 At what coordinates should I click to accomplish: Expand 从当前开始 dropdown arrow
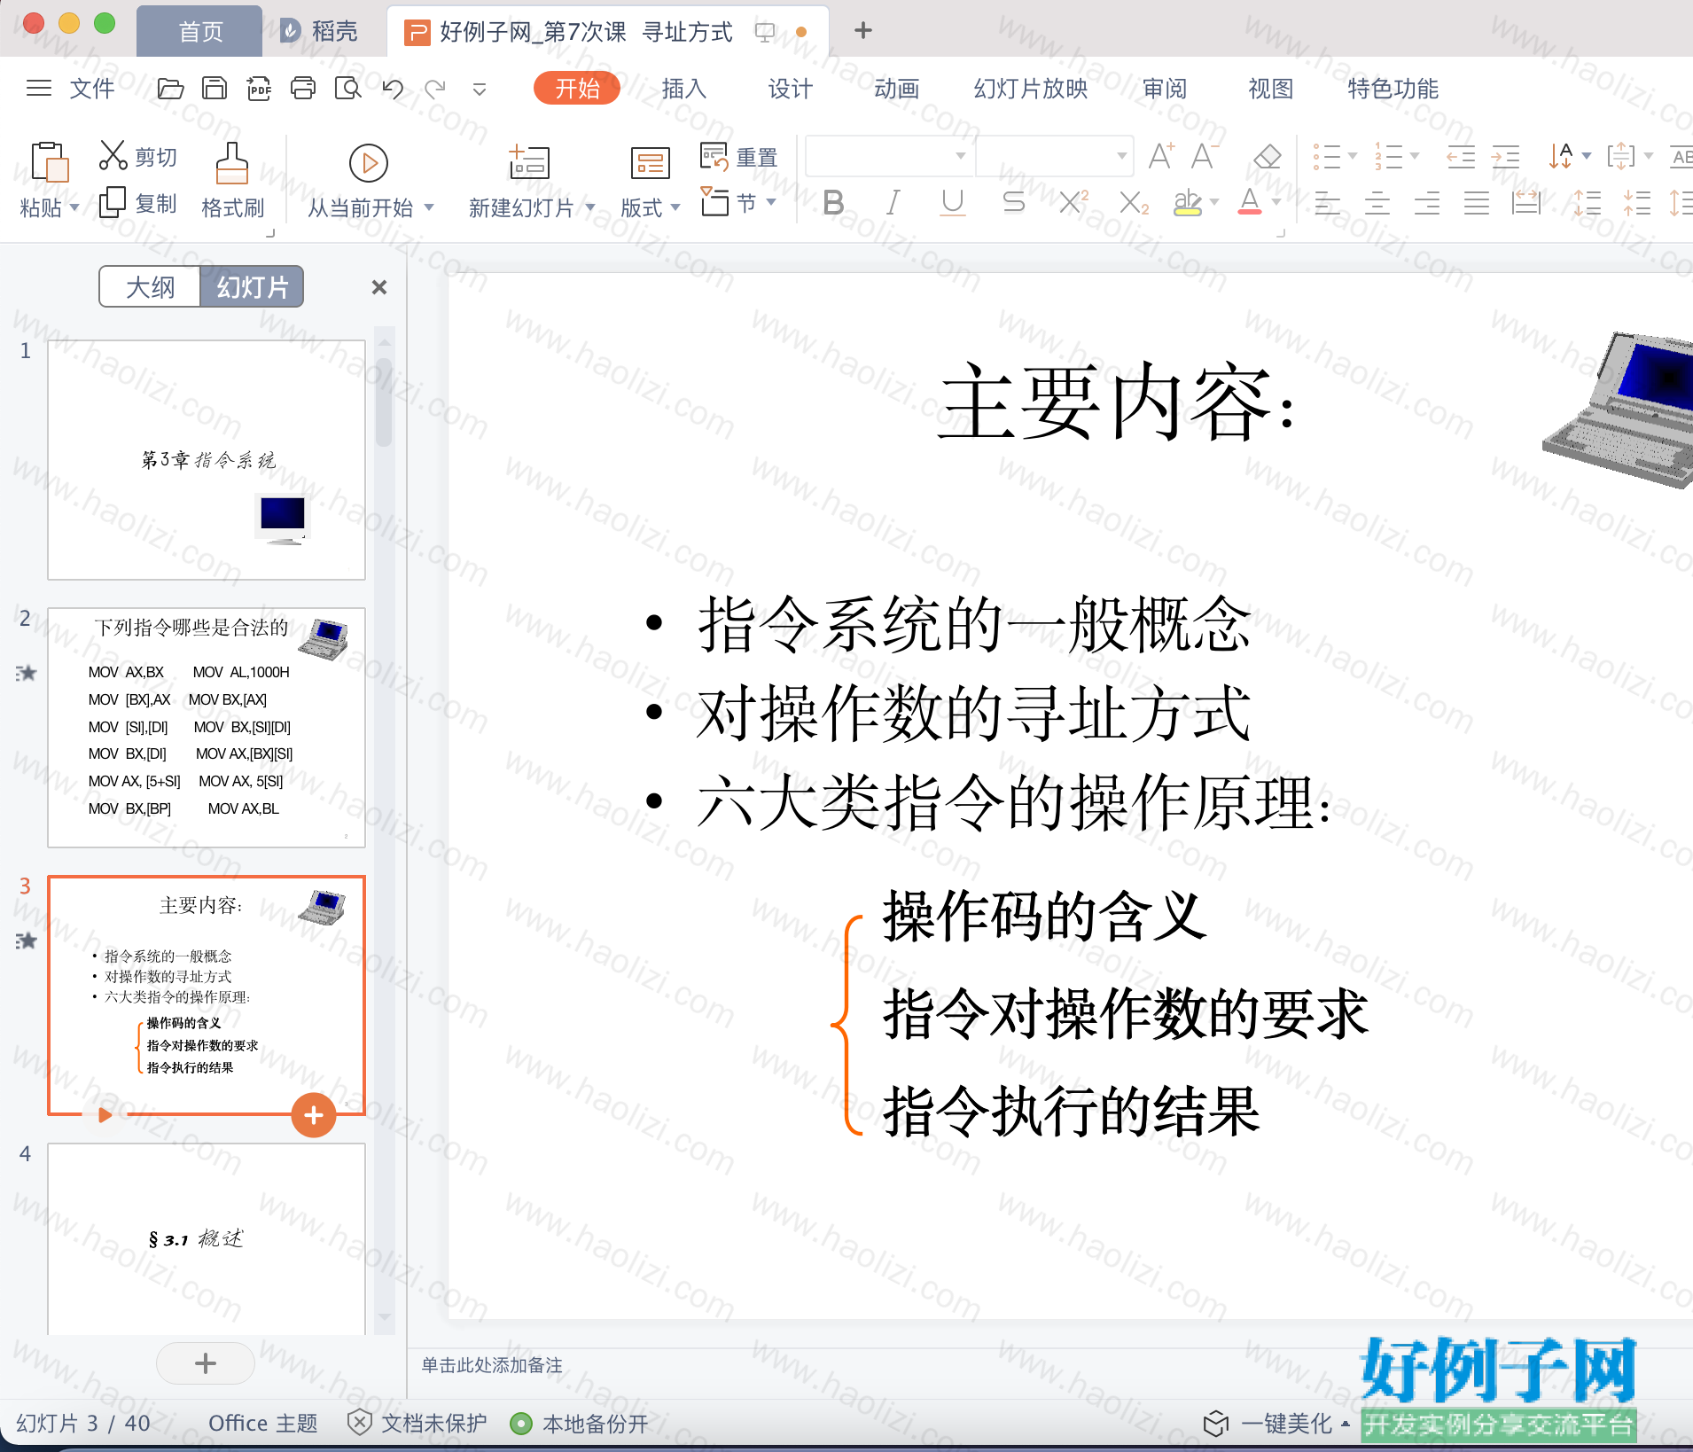pyautogui.click(x=429, y=207)
